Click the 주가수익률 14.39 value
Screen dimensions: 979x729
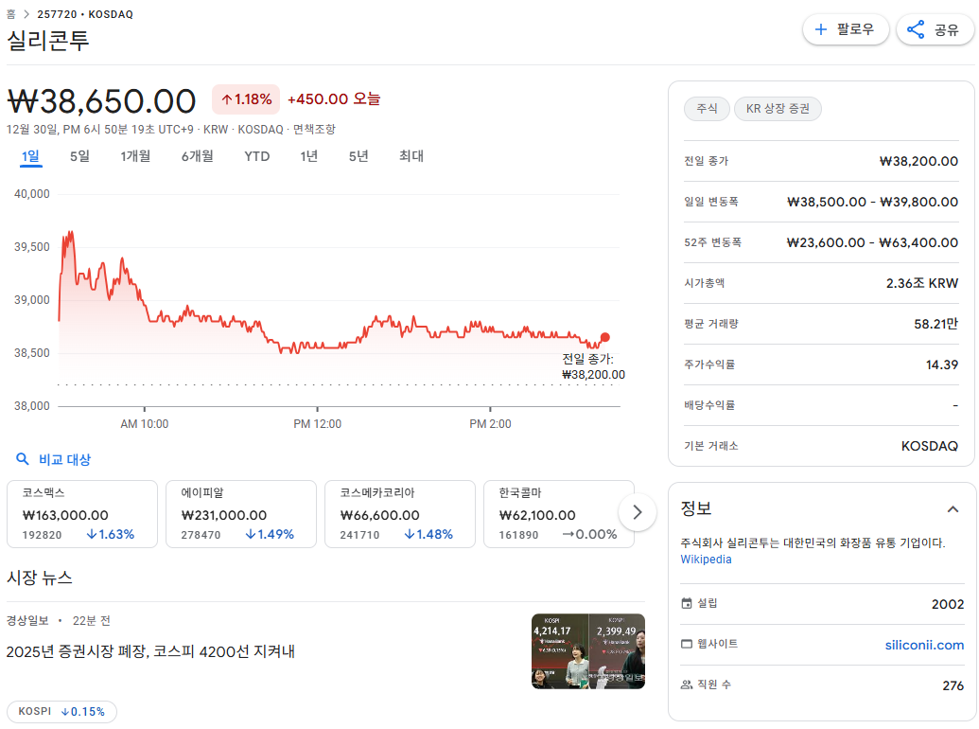click(941, 364)
